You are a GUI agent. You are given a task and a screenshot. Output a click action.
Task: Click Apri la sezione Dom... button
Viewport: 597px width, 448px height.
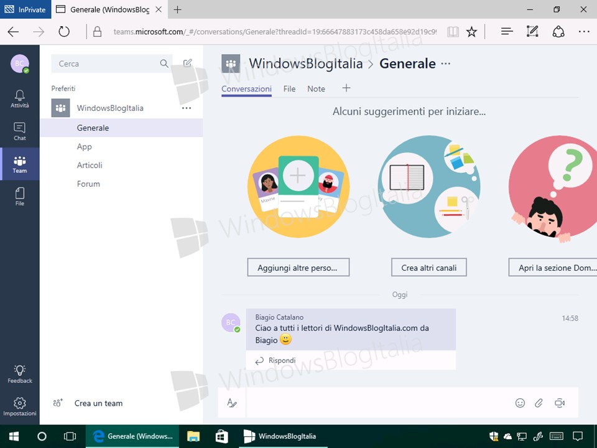pyautogui.click(x=553, y=268)
